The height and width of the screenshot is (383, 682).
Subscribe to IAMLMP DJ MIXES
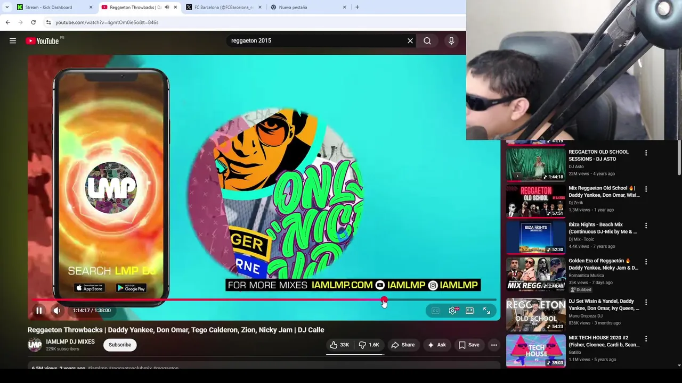pos(120,345)
